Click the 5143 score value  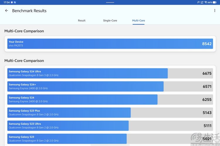click(207, 113)
